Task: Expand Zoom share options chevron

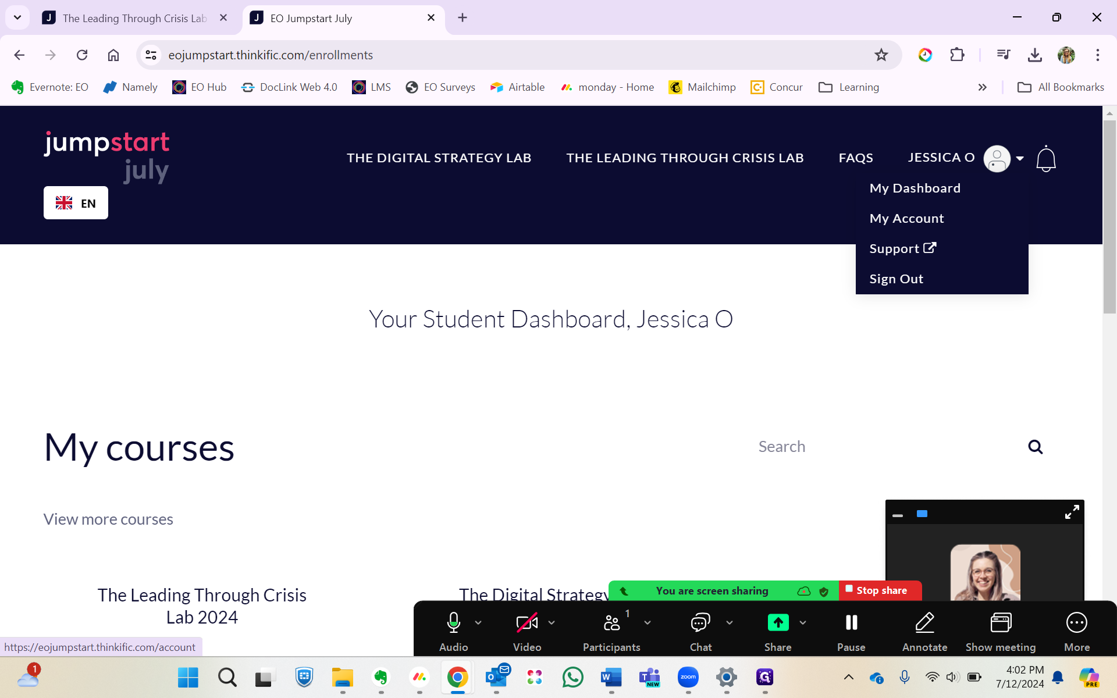Action: point(803,622)
